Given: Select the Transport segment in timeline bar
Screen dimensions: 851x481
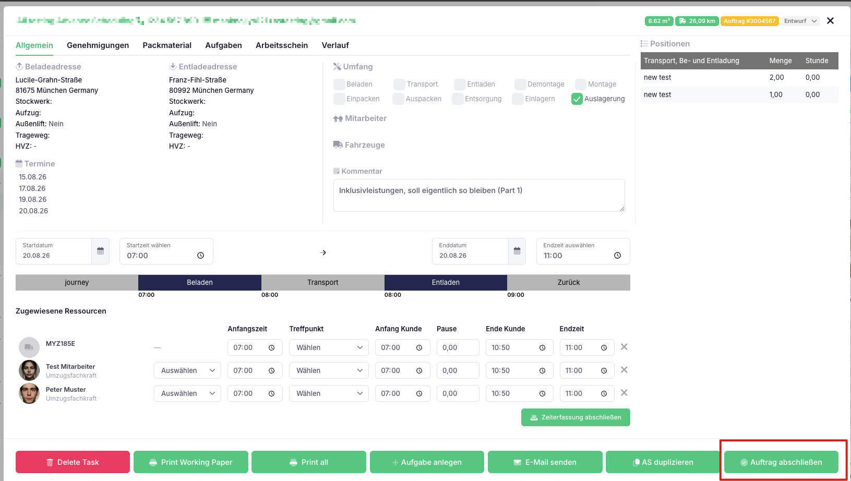Looking at the screenshot, I should pos(323,282).
